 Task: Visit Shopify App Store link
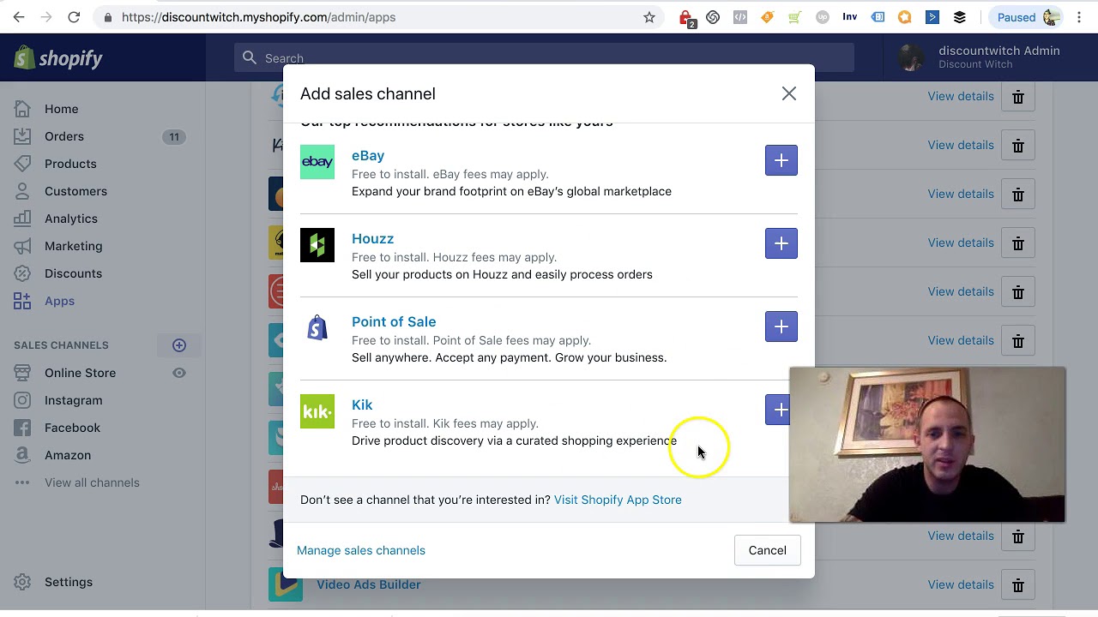618,500
